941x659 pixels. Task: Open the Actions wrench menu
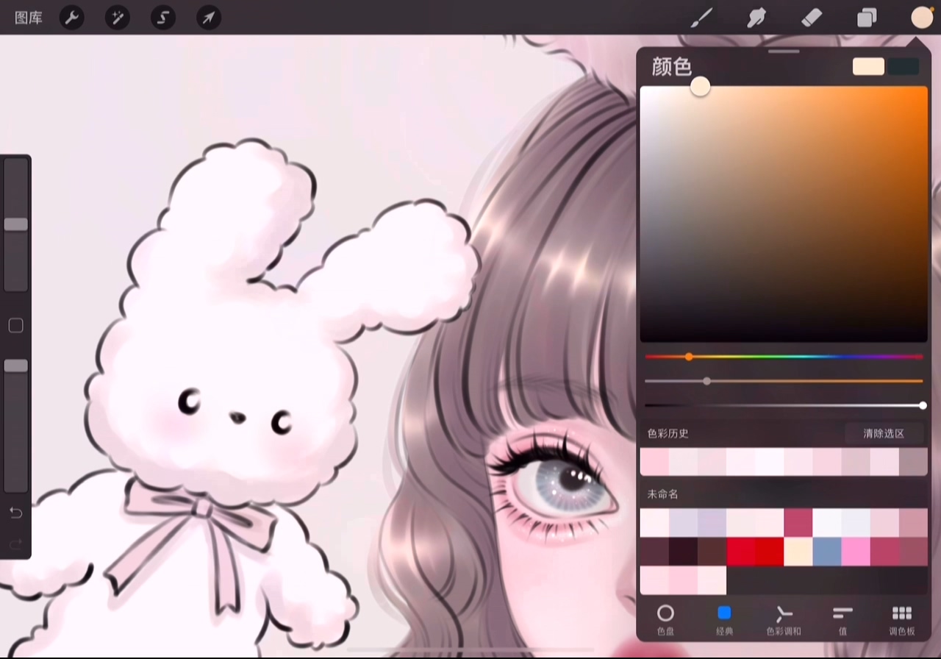pyautogui.click(x=71, y=18)
